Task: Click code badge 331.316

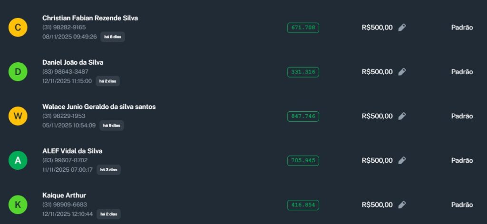Action: (x=303, y=72)
